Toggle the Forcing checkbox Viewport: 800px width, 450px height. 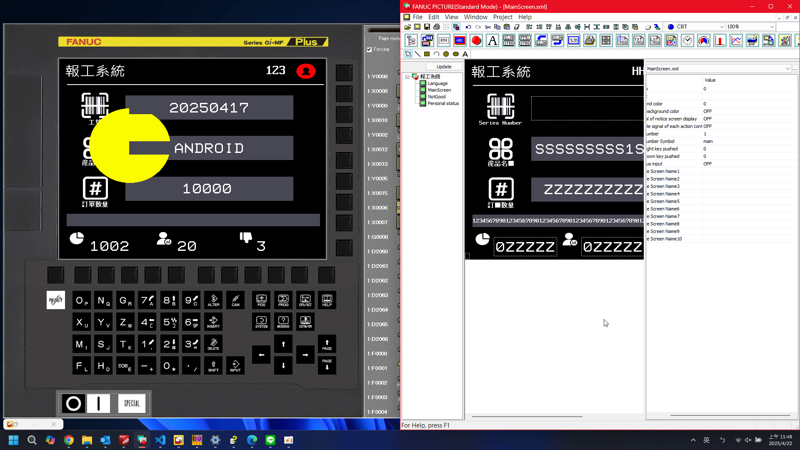click(369, 49)
